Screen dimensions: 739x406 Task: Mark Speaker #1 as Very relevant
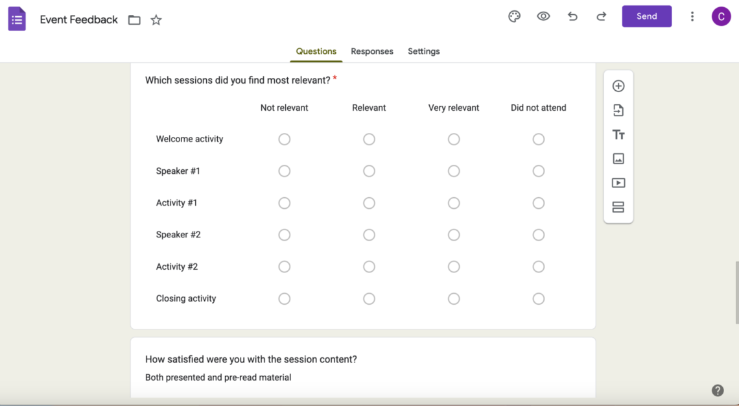[x=454, y=171]
